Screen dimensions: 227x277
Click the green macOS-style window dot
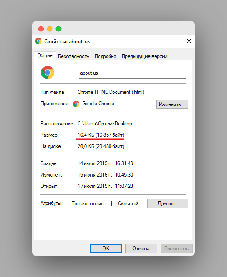[58, 29]
